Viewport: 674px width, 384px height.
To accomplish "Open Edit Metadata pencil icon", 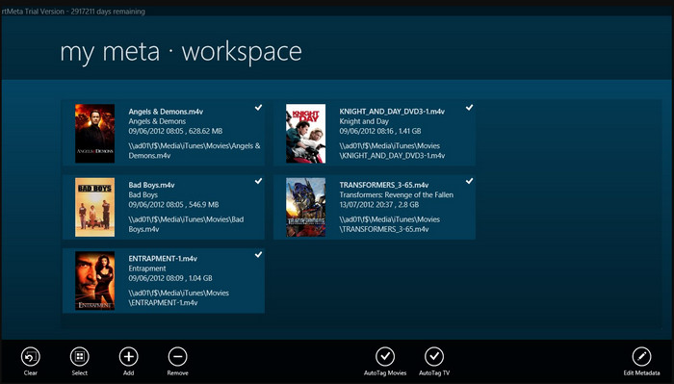I will (x=642, y=356).
